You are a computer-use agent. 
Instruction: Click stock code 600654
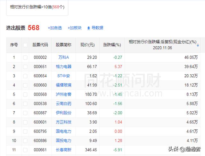[40, 76]
